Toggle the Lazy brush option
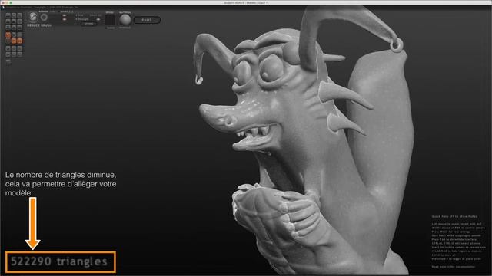The width and height of the screenshot is (492, 276). coord(53,11)
